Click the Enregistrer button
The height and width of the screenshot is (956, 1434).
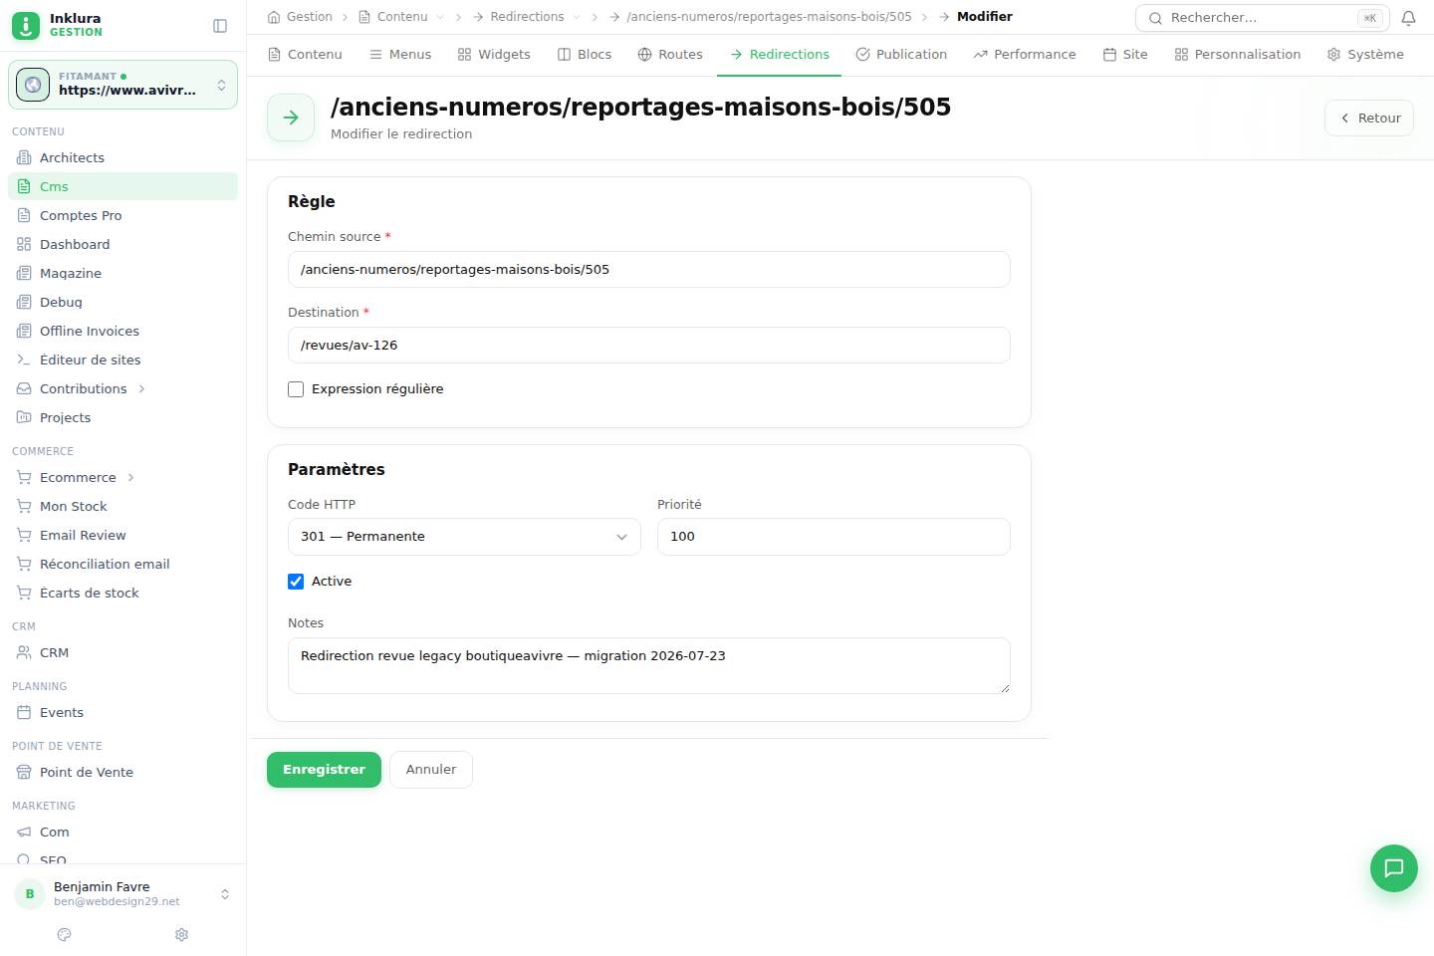pos(324,770)
